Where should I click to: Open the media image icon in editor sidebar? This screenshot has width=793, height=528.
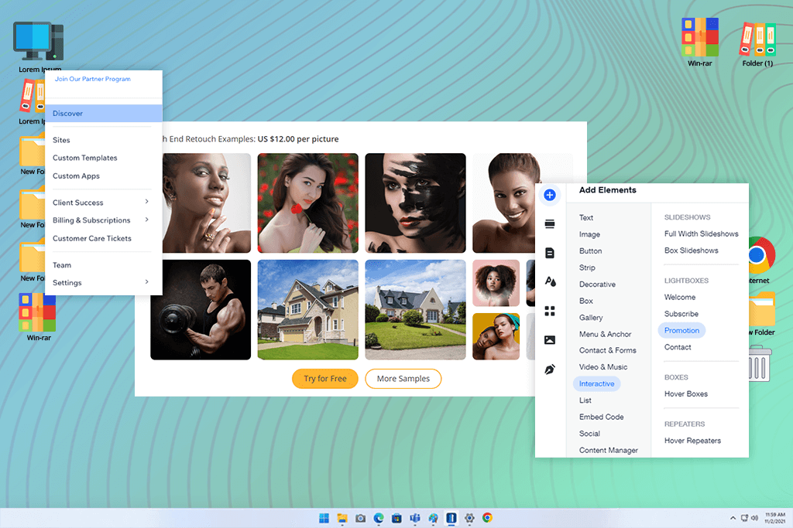point(550,340)
